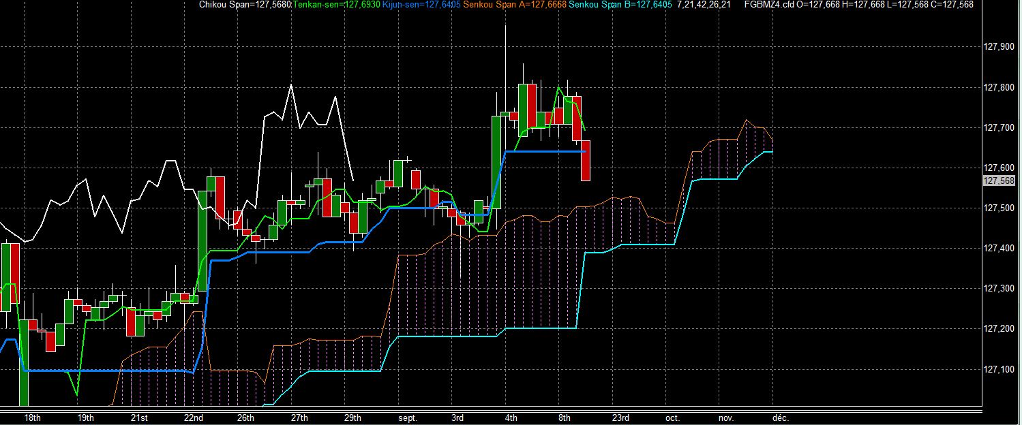
Task: Click the 127,200 price axis label
Action: tap(1000, 329)
